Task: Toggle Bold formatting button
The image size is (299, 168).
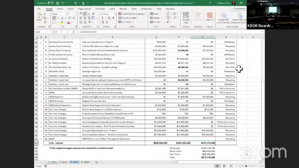Action: [x=54, y=18]
